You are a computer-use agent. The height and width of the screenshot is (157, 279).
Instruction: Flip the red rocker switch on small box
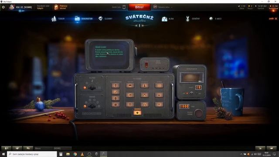[146, 65]
